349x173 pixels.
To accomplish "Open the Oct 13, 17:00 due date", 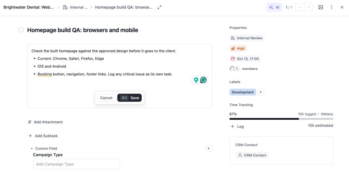I will pos(245,59).
